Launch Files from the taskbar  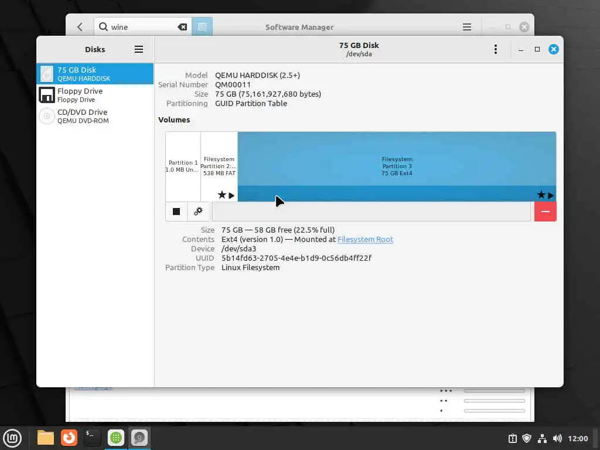[x=46, y=438]
